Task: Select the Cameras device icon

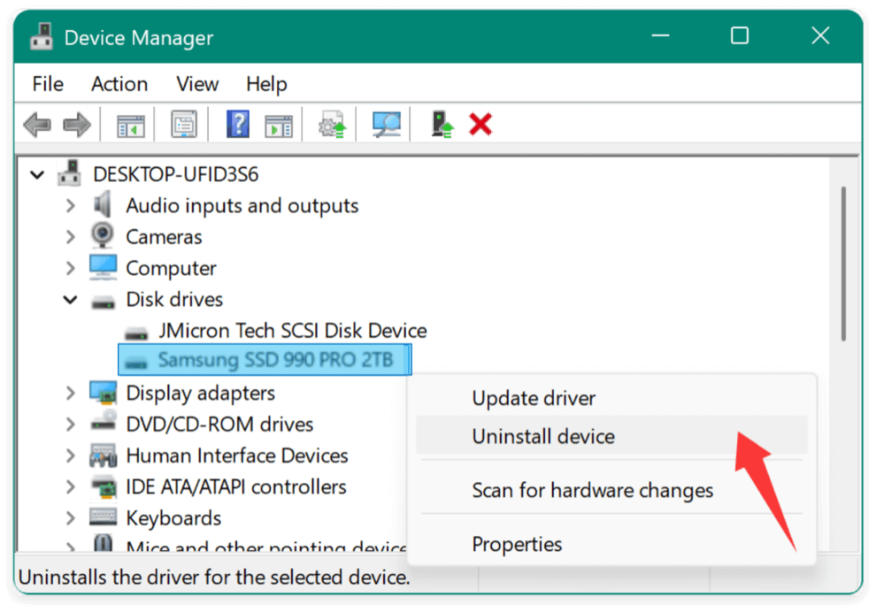Action: coord(100,236)
